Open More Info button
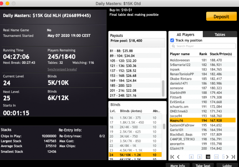239x167 pixels. (x=178, y=165)
